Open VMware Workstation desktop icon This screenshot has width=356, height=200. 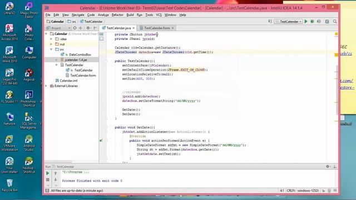9,143
